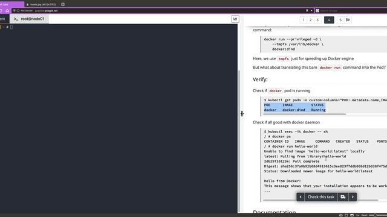Click horizontal scrollbar under docker exec output block
The height and width of the screenshot is (217, 387).
click(x=320, y=200)
